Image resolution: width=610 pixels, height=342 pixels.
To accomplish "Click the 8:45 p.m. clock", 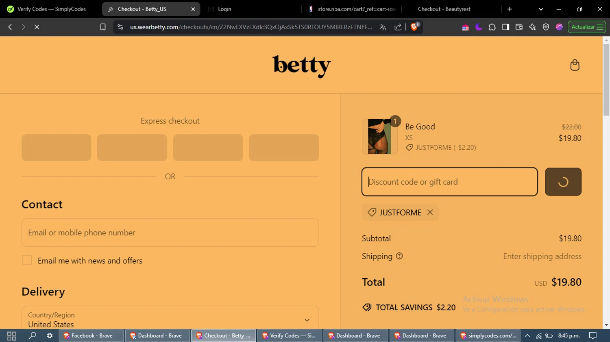I will click(x=569, y=336).
